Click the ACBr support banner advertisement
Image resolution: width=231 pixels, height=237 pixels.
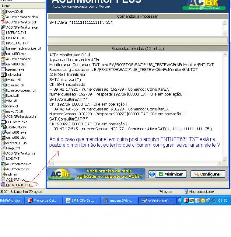pyautogui.click(x=96, y=174)
